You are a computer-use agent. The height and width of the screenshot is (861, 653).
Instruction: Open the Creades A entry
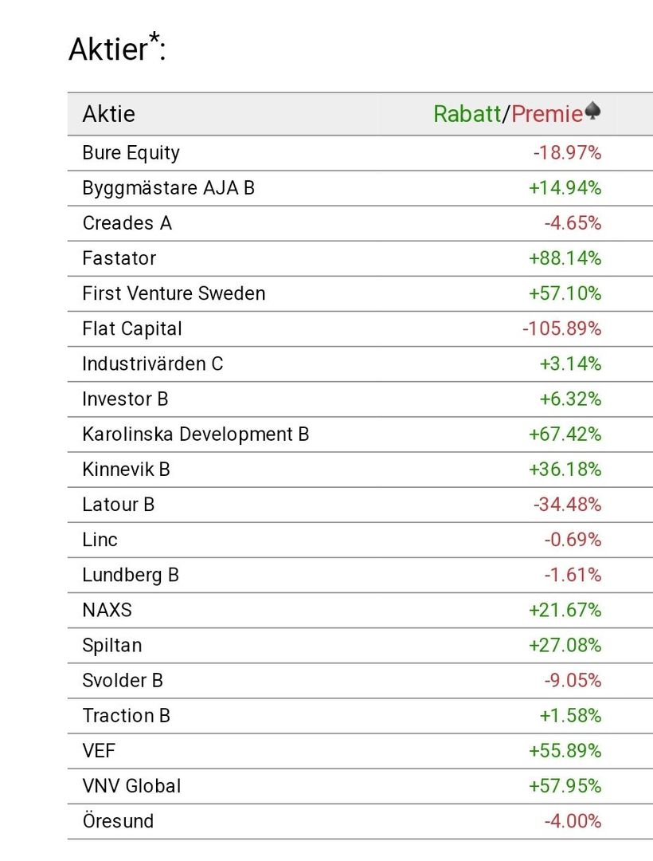coord(127,223)
